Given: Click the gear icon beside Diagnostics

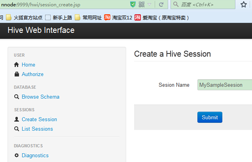Looking at the screenshot, I should point(17,155).
